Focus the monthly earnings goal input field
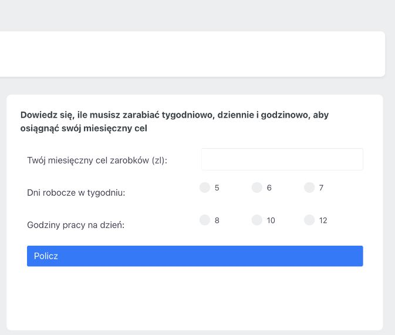395x335 pixels. coord(282,159)
